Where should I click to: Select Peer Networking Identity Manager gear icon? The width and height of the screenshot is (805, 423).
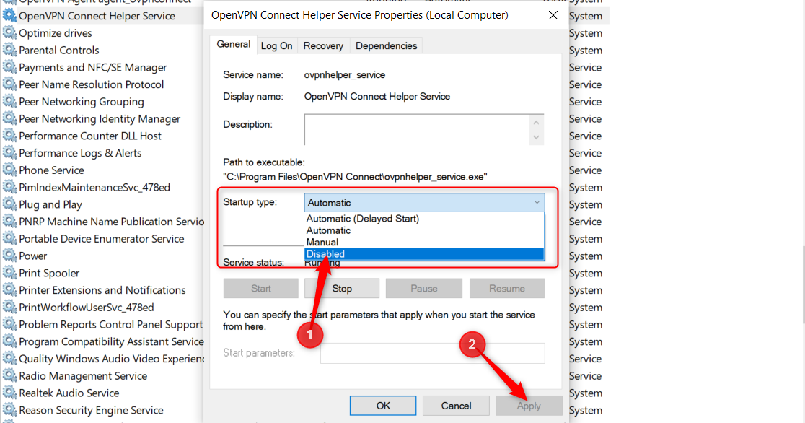(10, 118)
